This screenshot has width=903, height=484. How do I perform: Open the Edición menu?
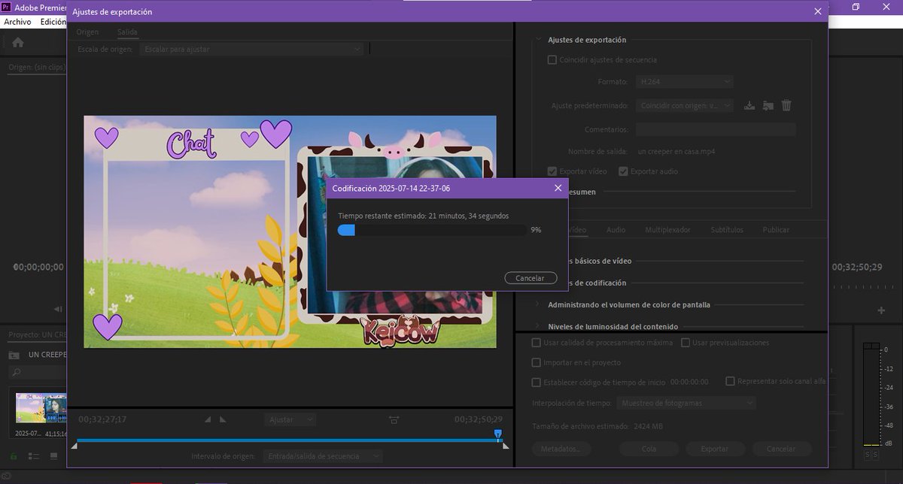coord(53,22)
